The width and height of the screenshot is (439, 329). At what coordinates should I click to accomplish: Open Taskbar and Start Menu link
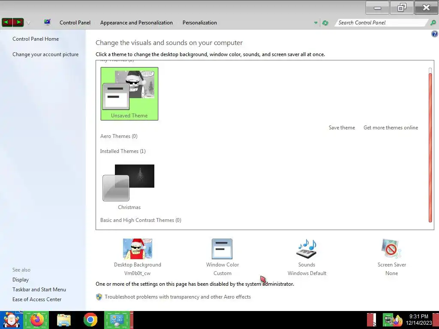tap(39, 290)
